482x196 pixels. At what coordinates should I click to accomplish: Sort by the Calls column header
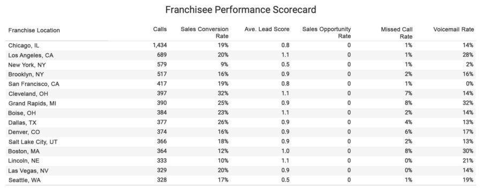160,29
